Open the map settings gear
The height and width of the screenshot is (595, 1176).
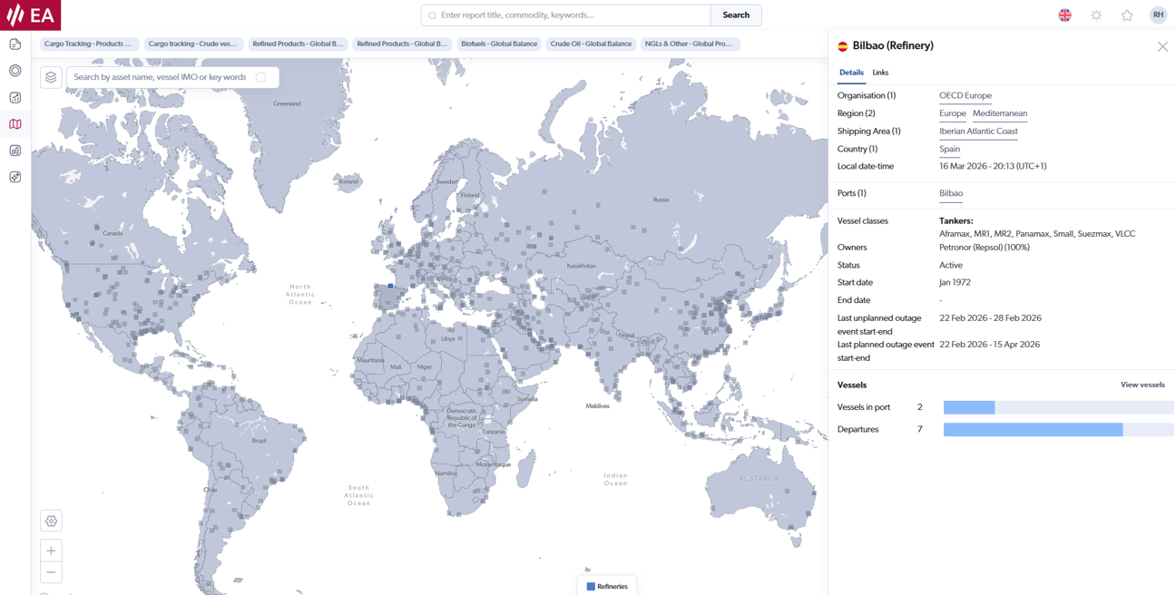(51, 521)
